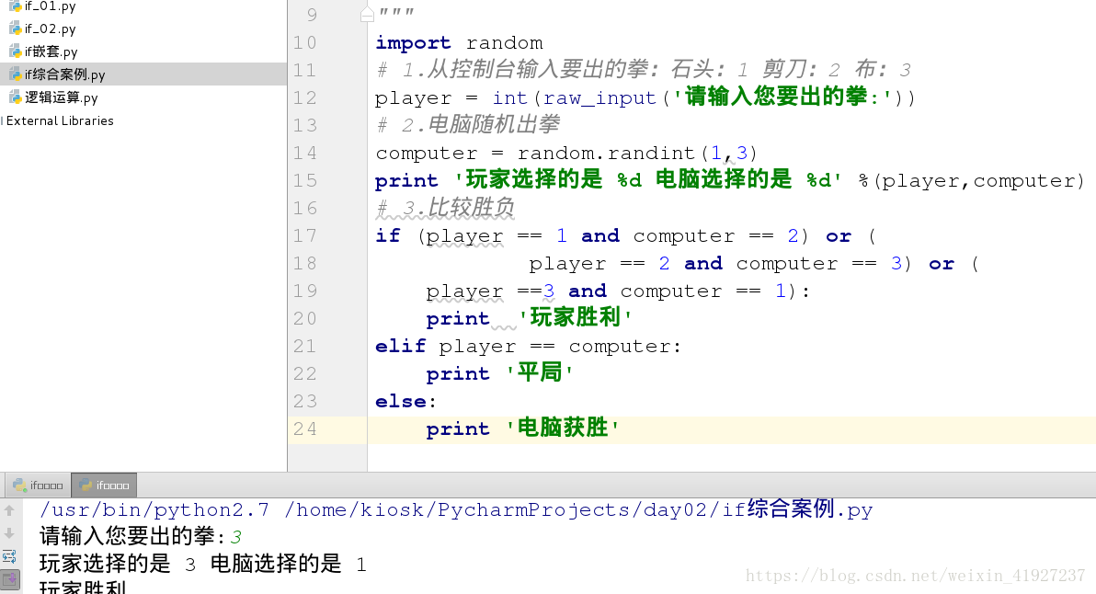The image size is (1096, 594).
Task: Click the Python icon on the first ifoooo tab
Action: pyautogui.click(x=19, y=485)
